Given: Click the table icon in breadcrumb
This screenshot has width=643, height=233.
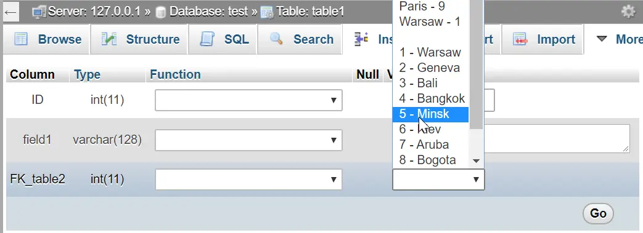Looking at the screenshot, I should click(x=267, y=12).
